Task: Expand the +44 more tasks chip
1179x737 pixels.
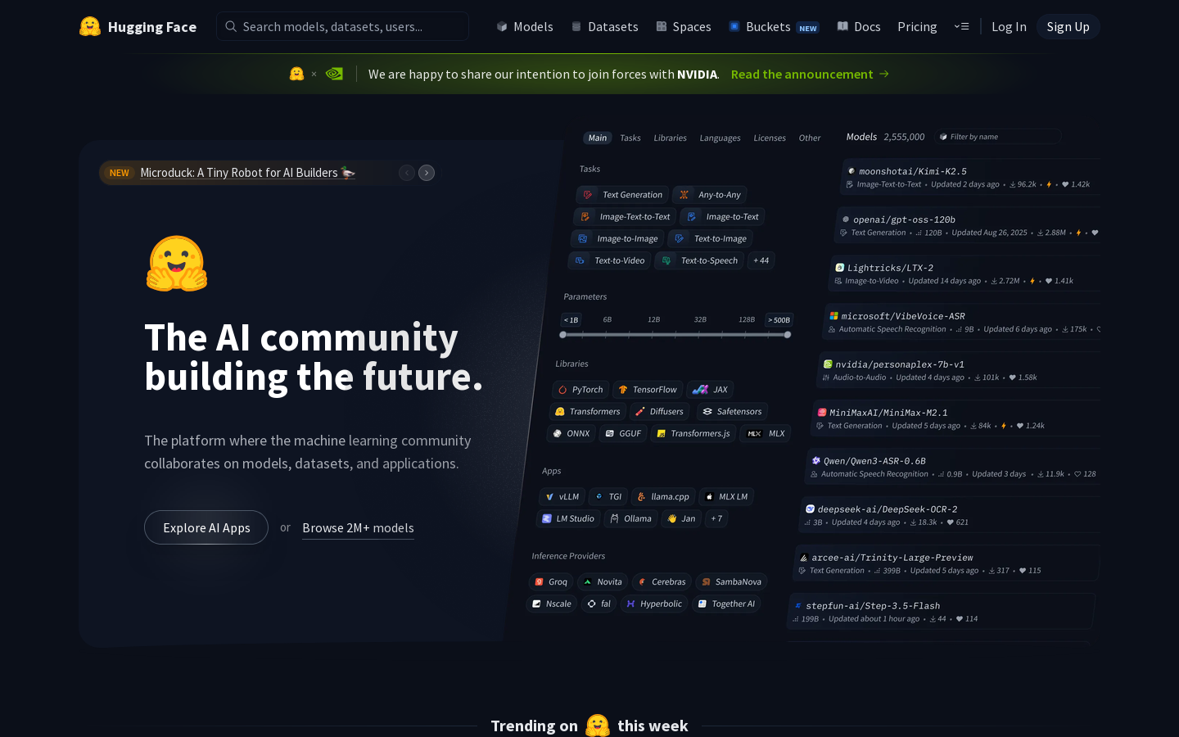Action: point(761,260)
